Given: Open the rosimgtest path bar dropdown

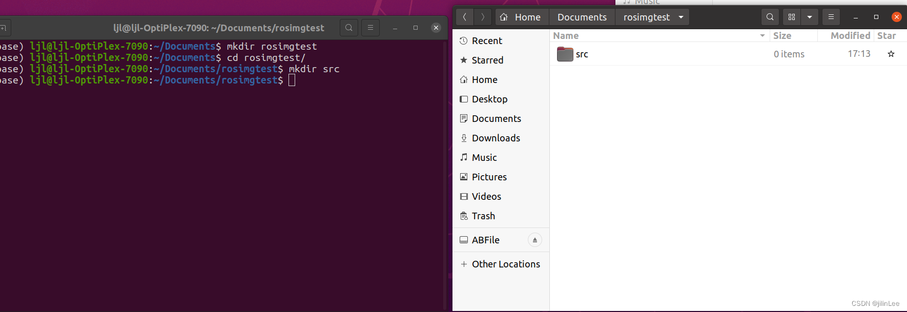Looking at the screenshot, I should click(x=681, y=17).
